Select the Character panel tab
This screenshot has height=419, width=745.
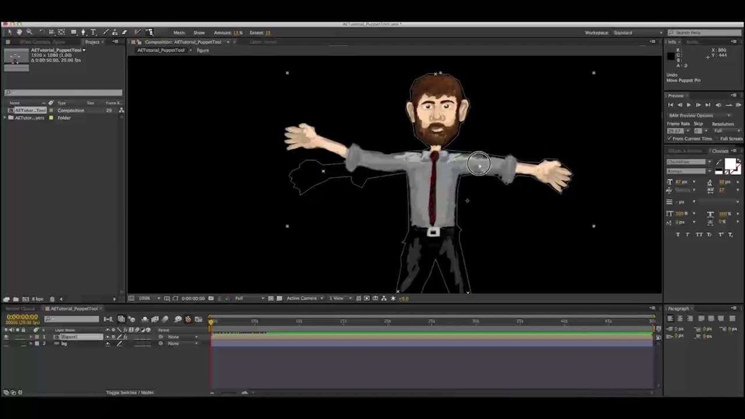click(x=721, y=151)
